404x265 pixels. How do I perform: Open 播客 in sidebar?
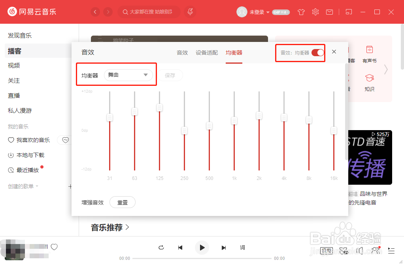coord(14,51)
